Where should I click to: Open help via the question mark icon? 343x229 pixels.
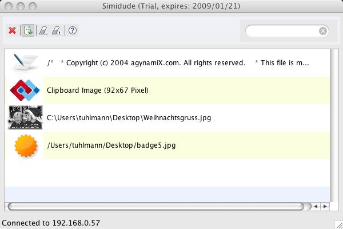click(73, 31)
